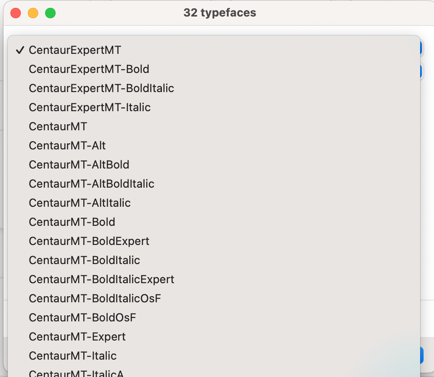Click the green zoom window button

pos(50,13)
